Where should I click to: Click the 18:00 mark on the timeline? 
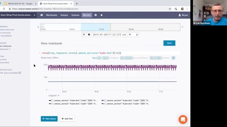tap(131, 29)
